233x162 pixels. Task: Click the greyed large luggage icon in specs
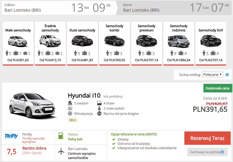point(70,108)
